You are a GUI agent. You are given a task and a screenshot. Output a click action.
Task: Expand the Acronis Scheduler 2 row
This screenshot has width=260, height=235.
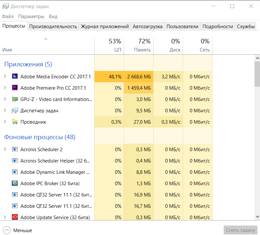[x=5, y=149]
